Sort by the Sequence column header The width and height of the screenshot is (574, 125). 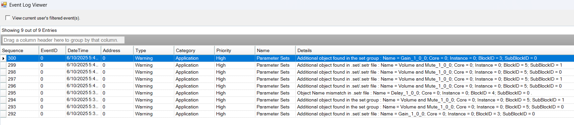pyautogui.click(x=19, y=50)
